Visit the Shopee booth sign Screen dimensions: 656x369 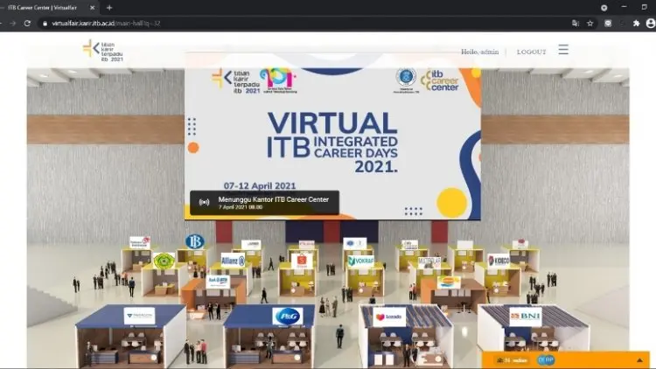[x=302, y=261]
